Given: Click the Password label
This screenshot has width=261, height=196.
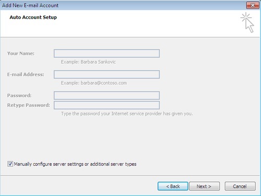Looking at the screenshot, I should click(x=19, y=96).
